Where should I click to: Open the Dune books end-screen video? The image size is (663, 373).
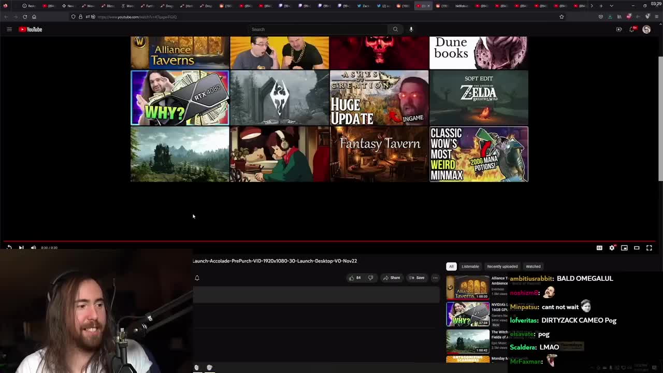(x=479, y=52)
